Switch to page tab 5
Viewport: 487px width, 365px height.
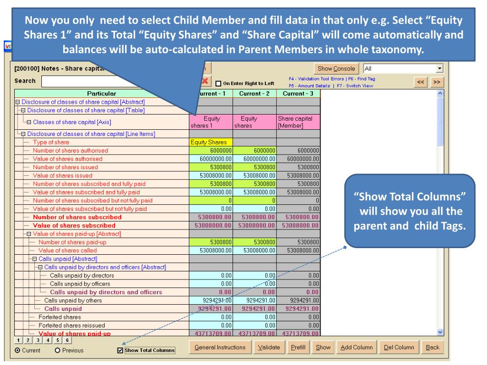(x=58, y=340)
